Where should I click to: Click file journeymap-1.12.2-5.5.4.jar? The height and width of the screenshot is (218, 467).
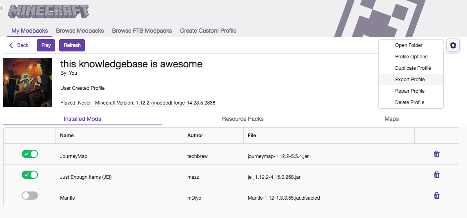[x=278, y=156]
